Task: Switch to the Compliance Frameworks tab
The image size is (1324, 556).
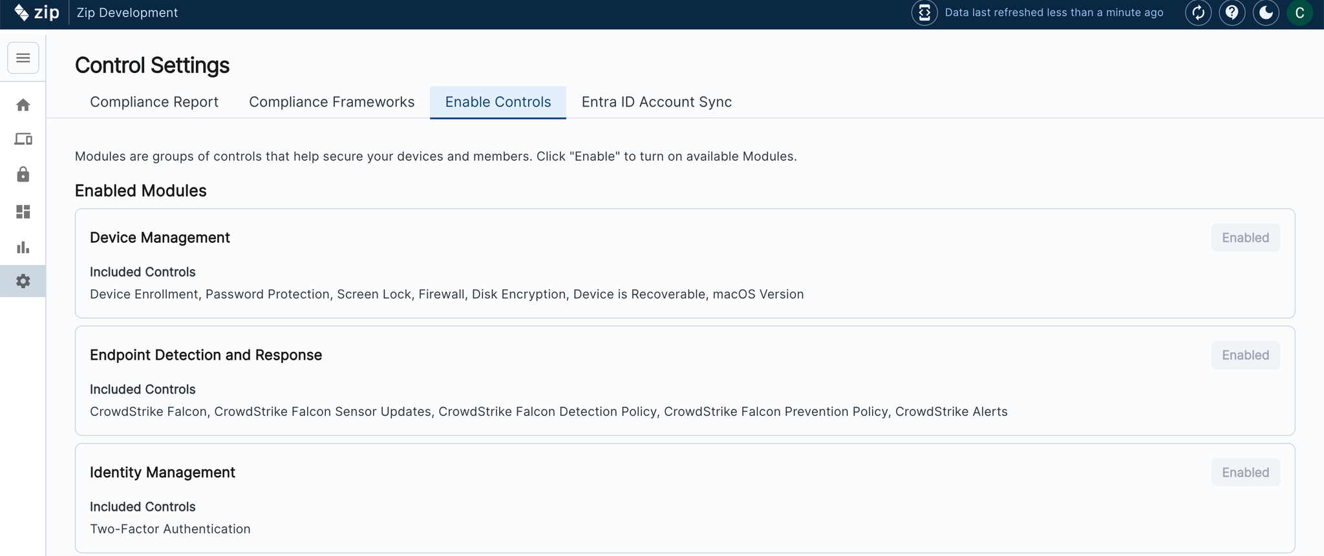Action: coord(332,102)
